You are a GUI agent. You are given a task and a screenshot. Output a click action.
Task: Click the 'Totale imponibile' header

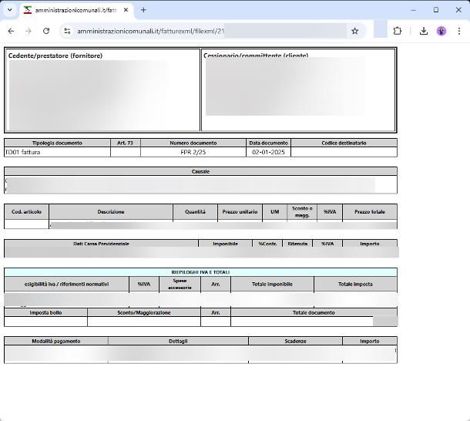272,285
